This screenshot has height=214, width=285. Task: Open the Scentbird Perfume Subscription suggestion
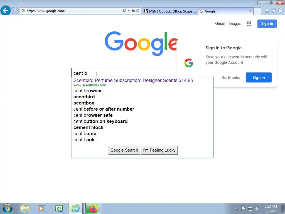133,80
